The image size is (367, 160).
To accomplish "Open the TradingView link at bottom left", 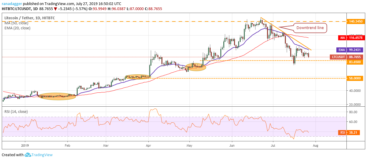I will click(x=43, y=155).
